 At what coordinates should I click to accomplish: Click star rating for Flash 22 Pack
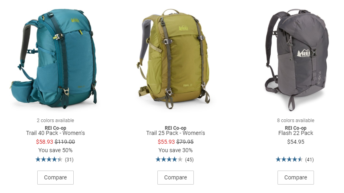pos(289,159)
